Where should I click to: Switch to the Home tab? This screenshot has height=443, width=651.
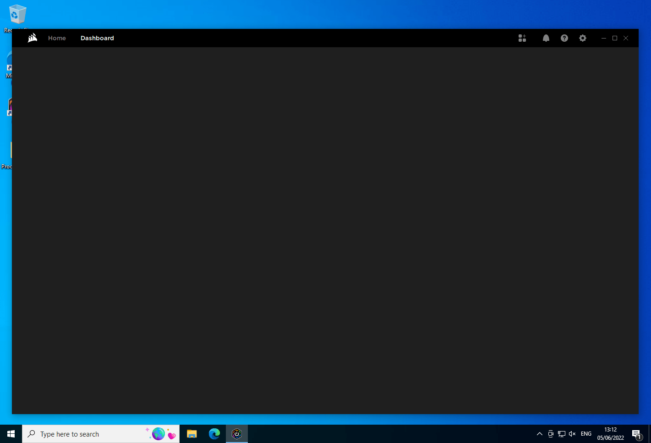[x=57, y=38]
